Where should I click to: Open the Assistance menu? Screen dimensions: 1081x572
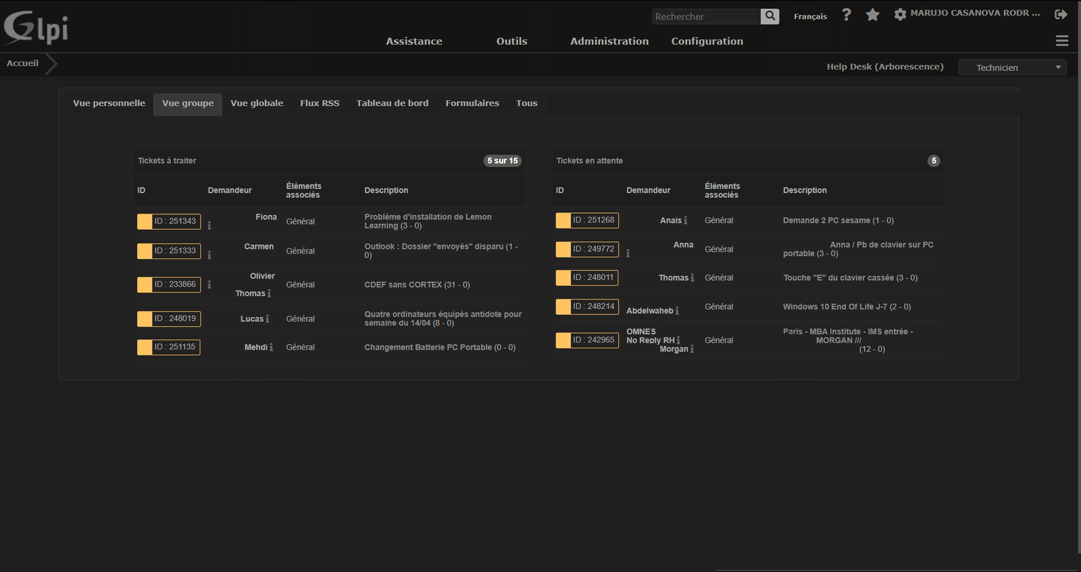[x=413, y=41]
